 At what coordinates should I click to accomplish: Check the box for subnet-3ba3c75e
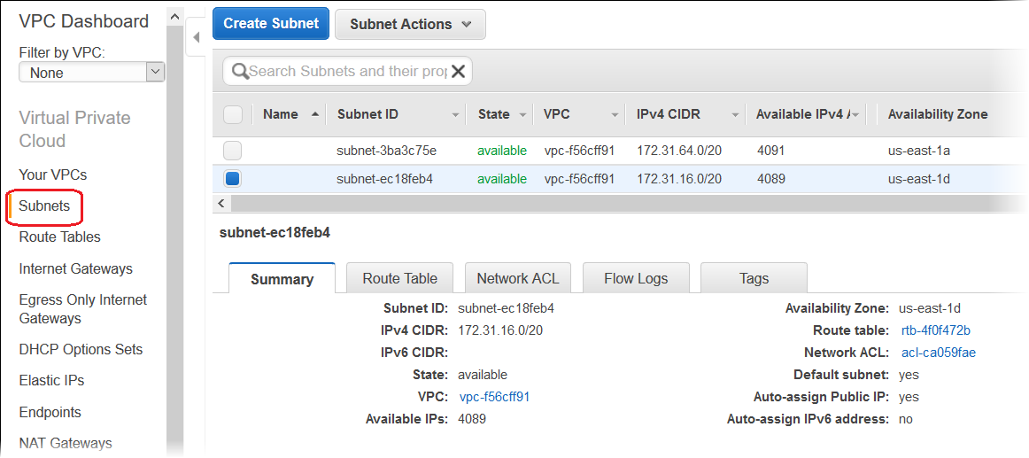232,151
